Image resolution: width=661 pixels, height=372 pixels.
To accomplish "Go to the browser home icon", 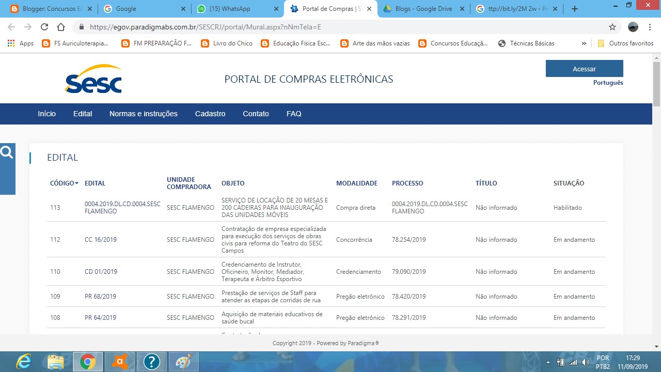I will (x=61, y=27).
